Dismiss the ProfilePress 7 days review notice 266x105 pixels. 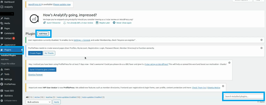pos(229,63)
